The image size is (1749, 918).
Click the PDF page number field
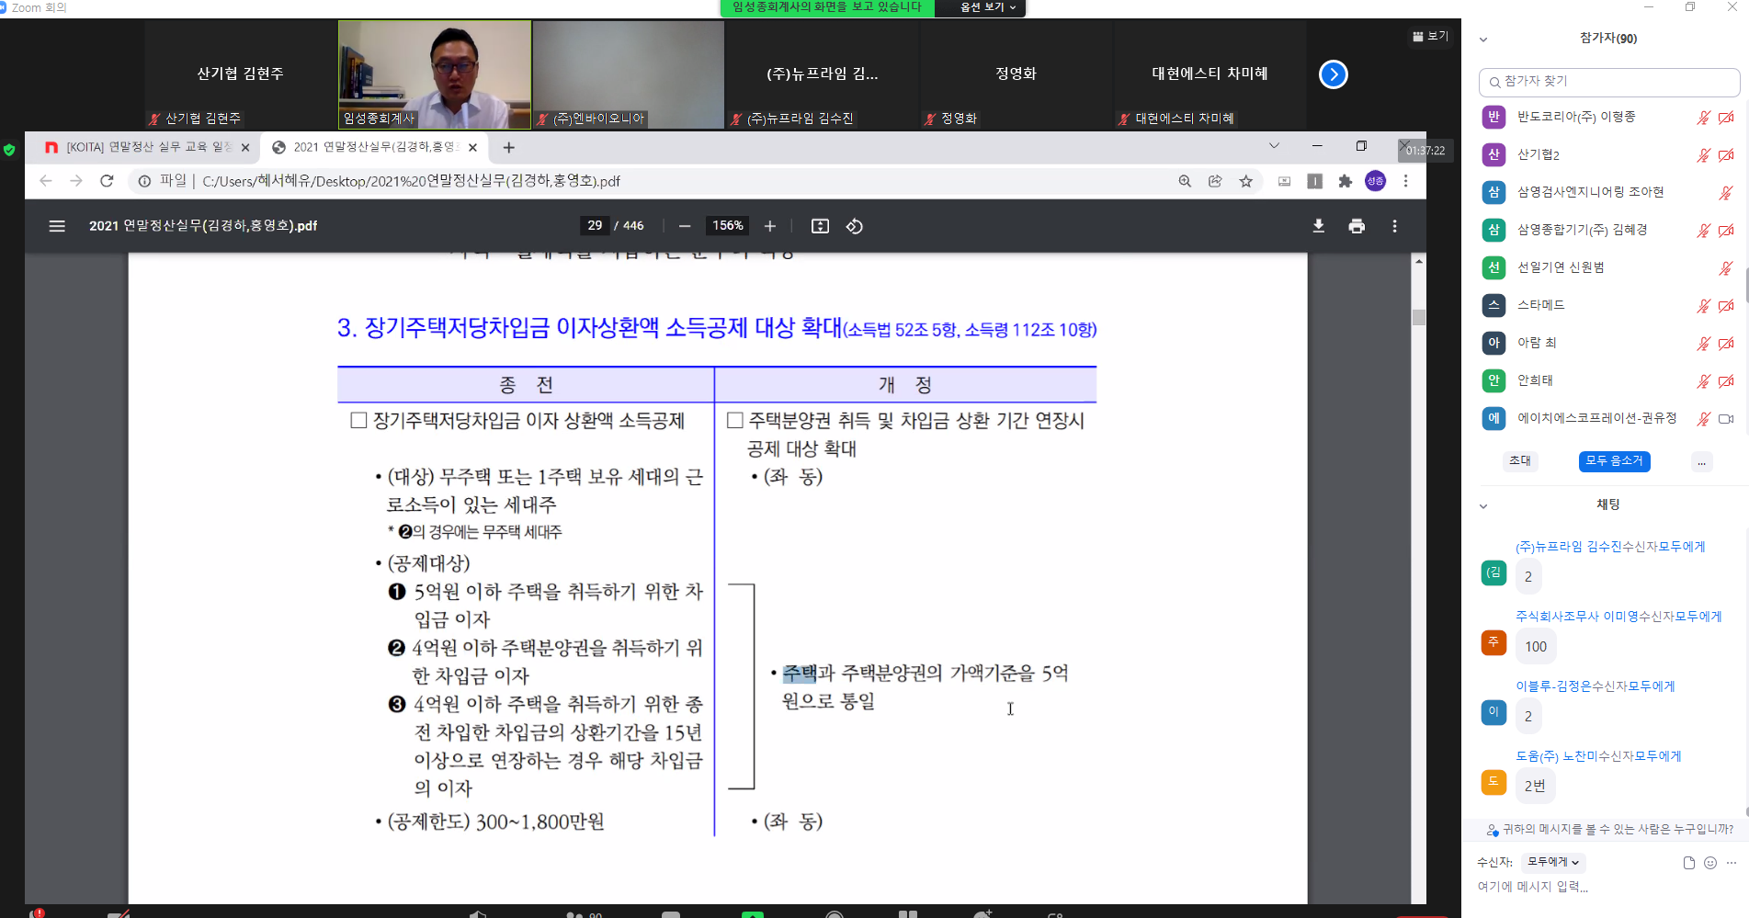pyautogui.click(x=595, y=226)
